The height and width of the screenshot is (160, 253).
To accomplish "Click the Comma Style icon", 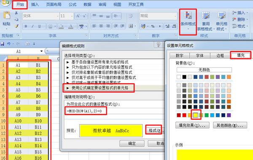I will pos(160,26).
